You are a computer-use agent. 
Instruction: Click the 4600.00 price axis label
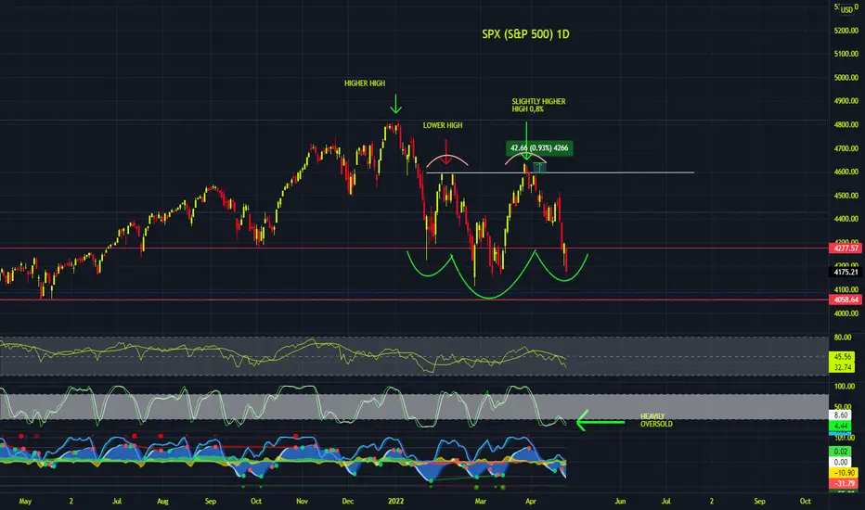[x=846, y=172]
